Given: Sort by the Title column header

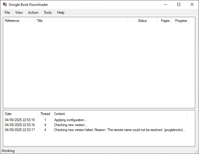Looking at the screenshot, I should click(81, 21).
